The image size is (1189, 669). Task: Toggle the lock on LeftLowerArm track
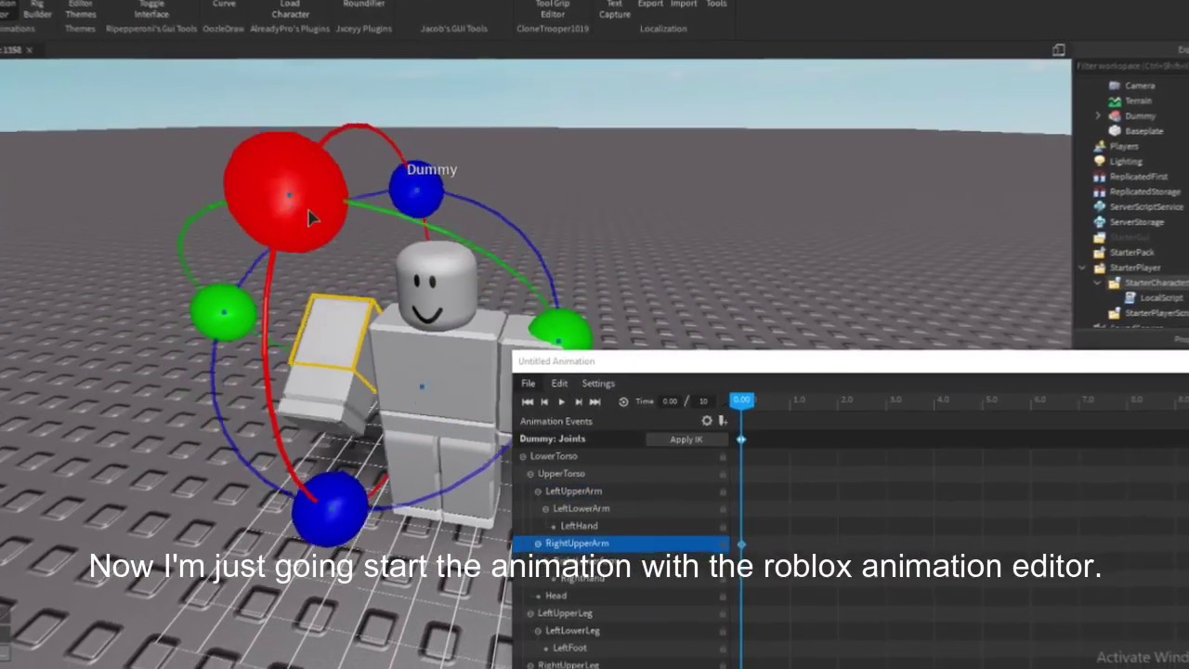tap(723, 509)
